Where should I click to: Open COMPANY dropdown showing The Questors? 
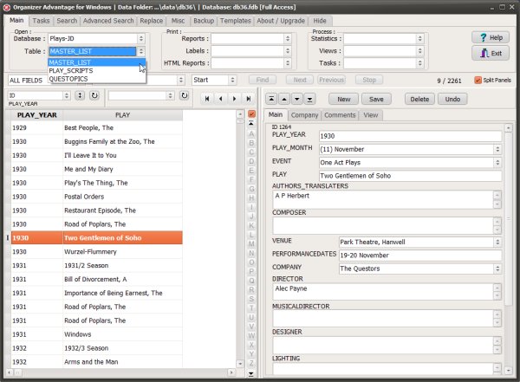[497, 269]
